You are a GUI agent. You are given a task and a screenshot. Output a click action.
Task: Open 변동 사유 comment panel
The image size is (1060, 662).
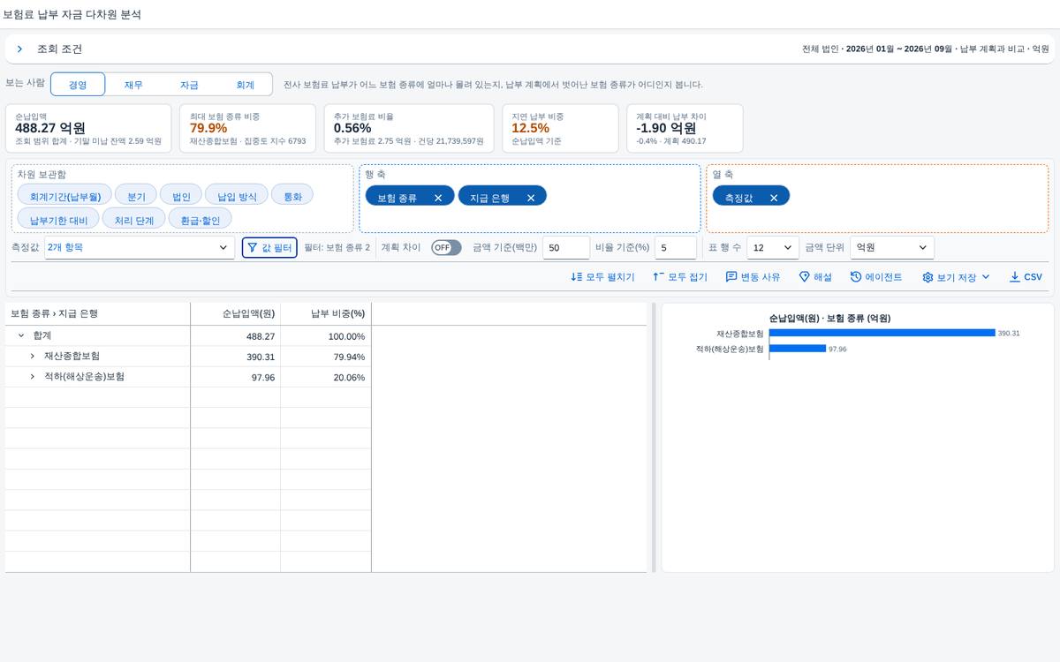tap(753, 277)
